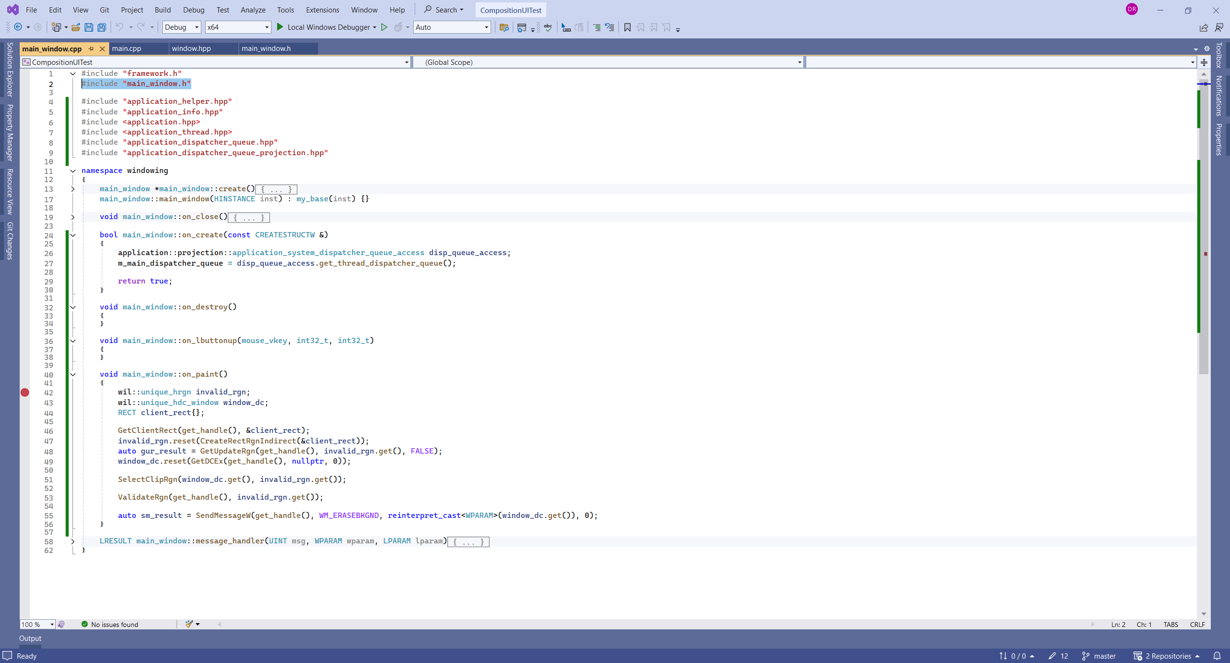The width and height of the screenshot is (1230, 663).
Task: Expand the collapsed message_handler function body
Action: coord(73,540)
